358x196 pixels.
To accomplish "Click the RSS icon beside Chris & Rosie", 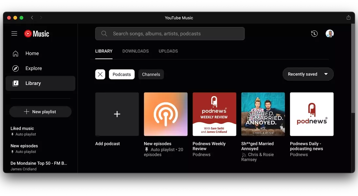I will 244,155.
